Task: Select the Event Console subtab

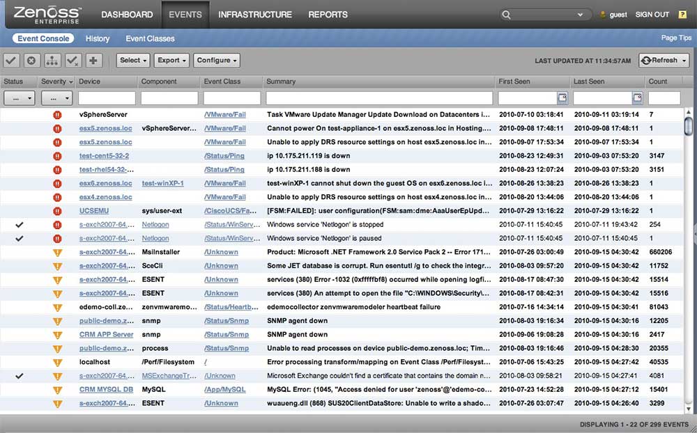Action: click(x=43, y=39)
